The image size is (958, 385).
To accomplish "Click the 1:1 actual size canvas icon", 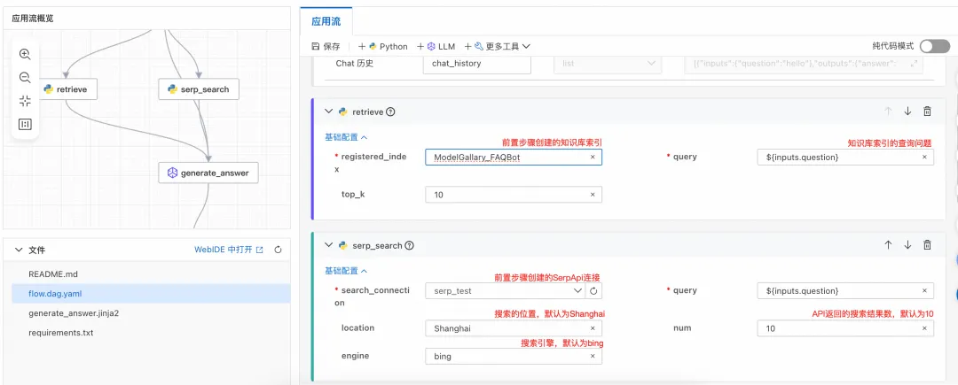I will click(25, 124).
